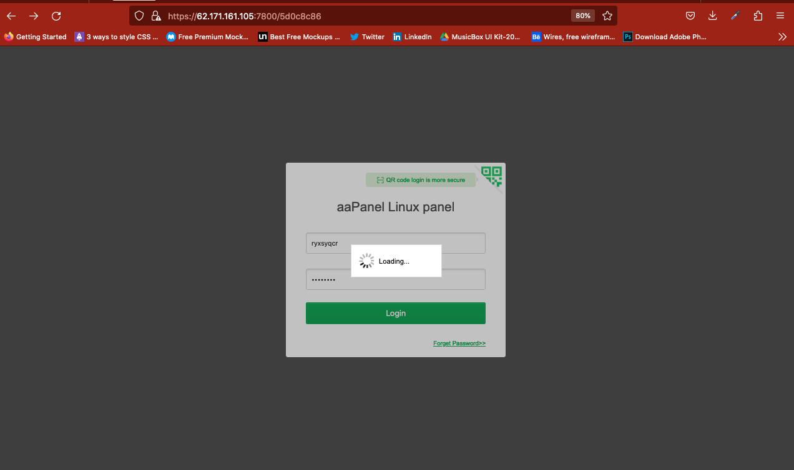Show more bookmarks via the chevron
The image size is (794, 470).
click(782, 37)
